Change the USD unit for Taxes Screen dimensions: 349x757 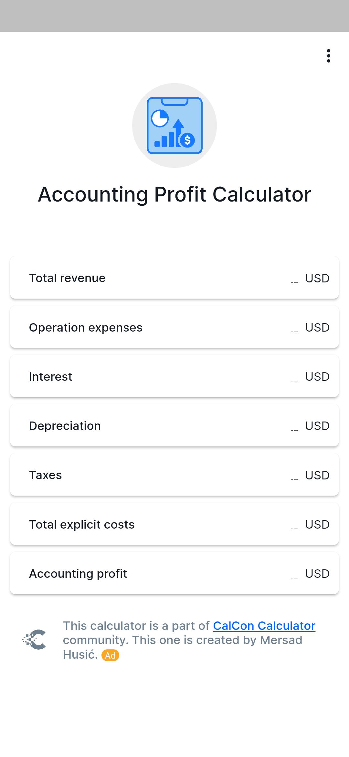317,475
